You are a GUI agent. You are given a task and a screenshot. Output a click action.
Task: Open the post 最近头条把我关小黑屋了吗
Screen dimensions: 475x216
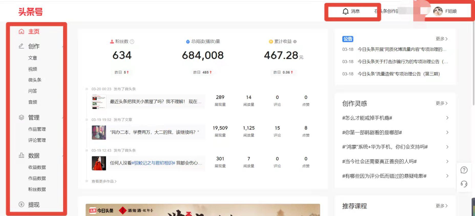click(156, 102)
